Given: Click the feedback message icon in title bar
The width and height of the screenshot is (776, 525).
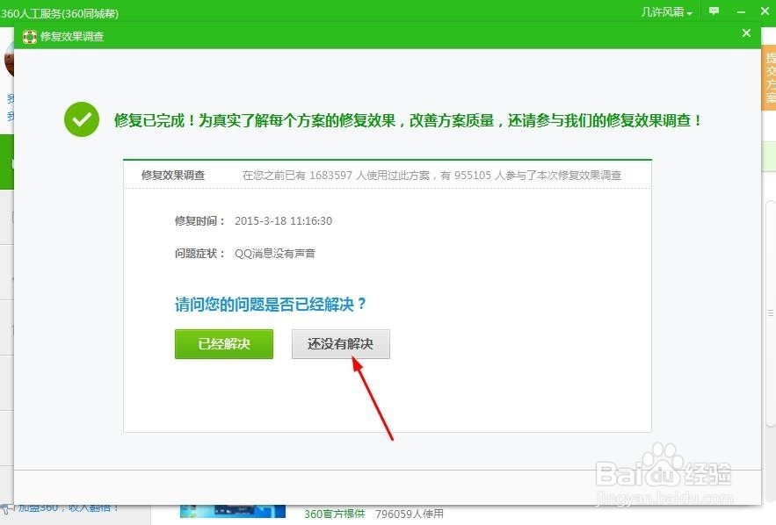Looking at the screenshot, I should click(714, 11).
